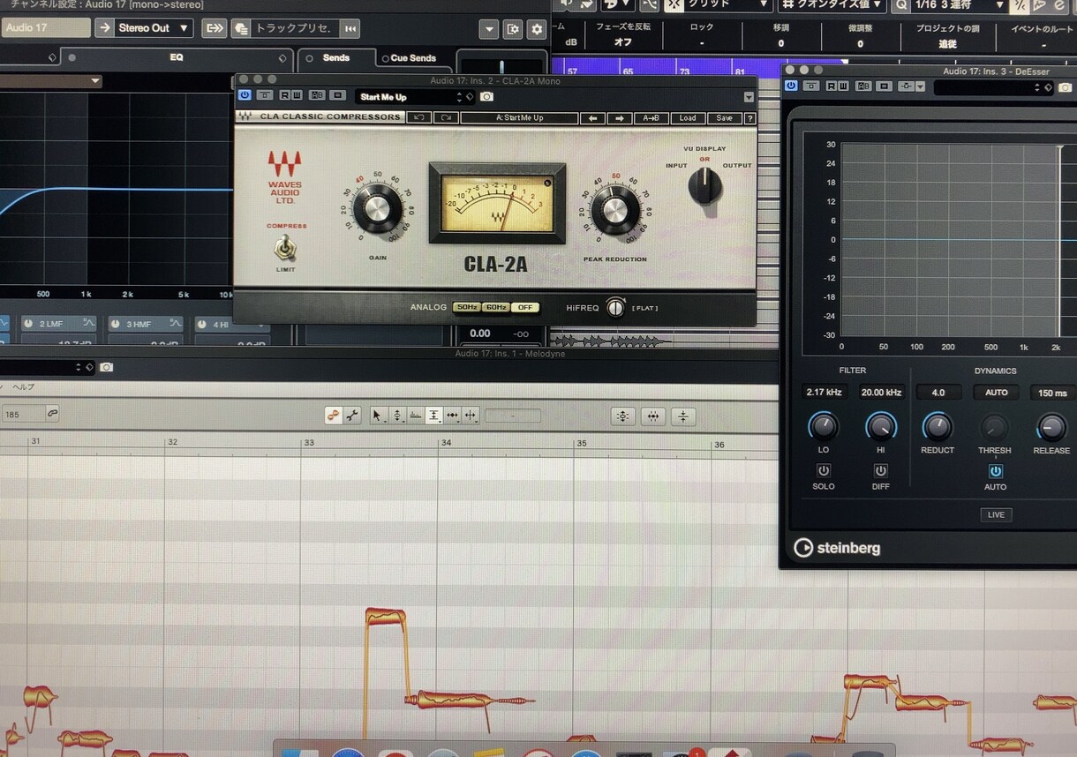Screen dimensions: 1077x757
Task: Click the LIVE button in DeEsser
Action: [x=996, y=514]
